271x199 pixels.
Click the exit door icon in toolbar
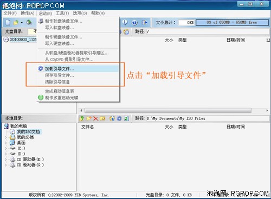144,23
